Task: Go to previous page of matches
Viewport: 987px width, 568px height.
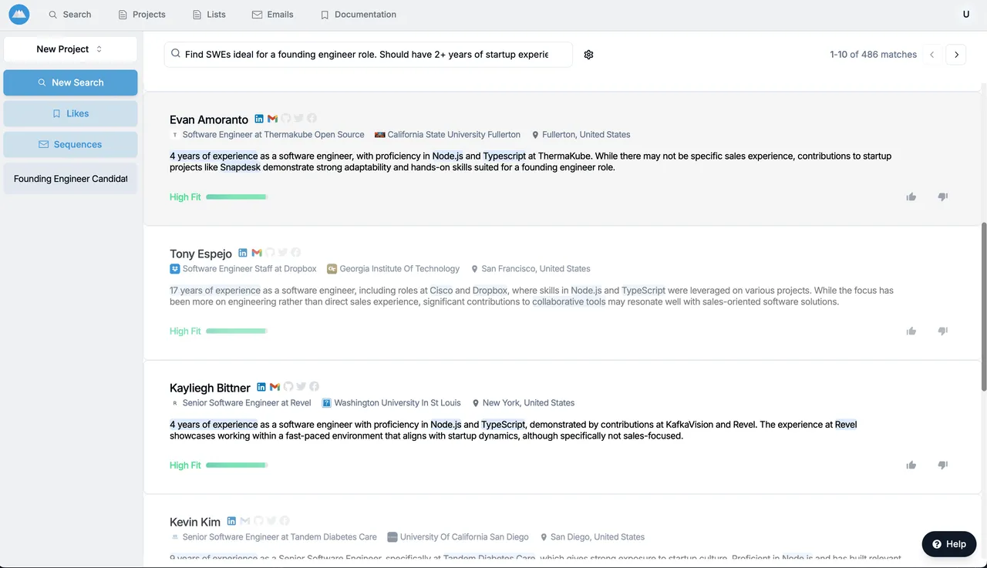Action: pos(932,55)
